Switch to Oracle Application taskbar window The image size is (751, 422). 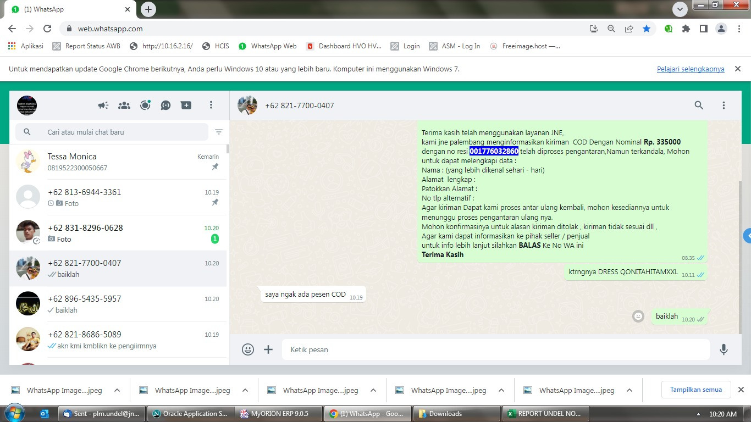click(x=190, y=414)
